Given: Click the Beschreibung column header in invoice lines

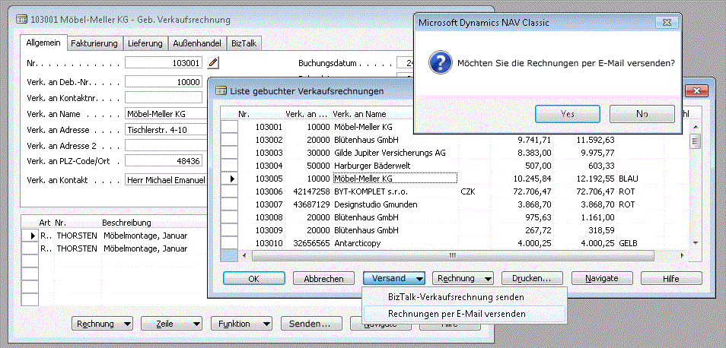Looking at the screenshot, I should (126, 223).
